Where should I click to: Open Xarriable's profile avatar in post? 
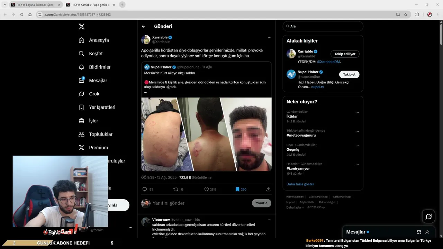click(x=146, y=39)
